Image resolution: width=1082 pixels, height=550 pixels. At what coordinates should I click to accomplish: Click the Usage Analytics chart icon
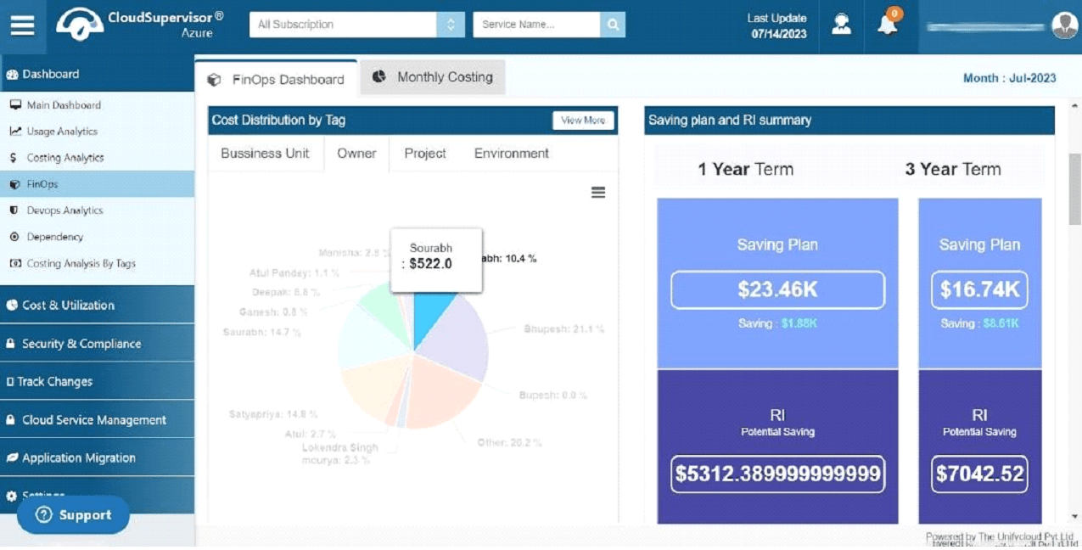(14, 132)
